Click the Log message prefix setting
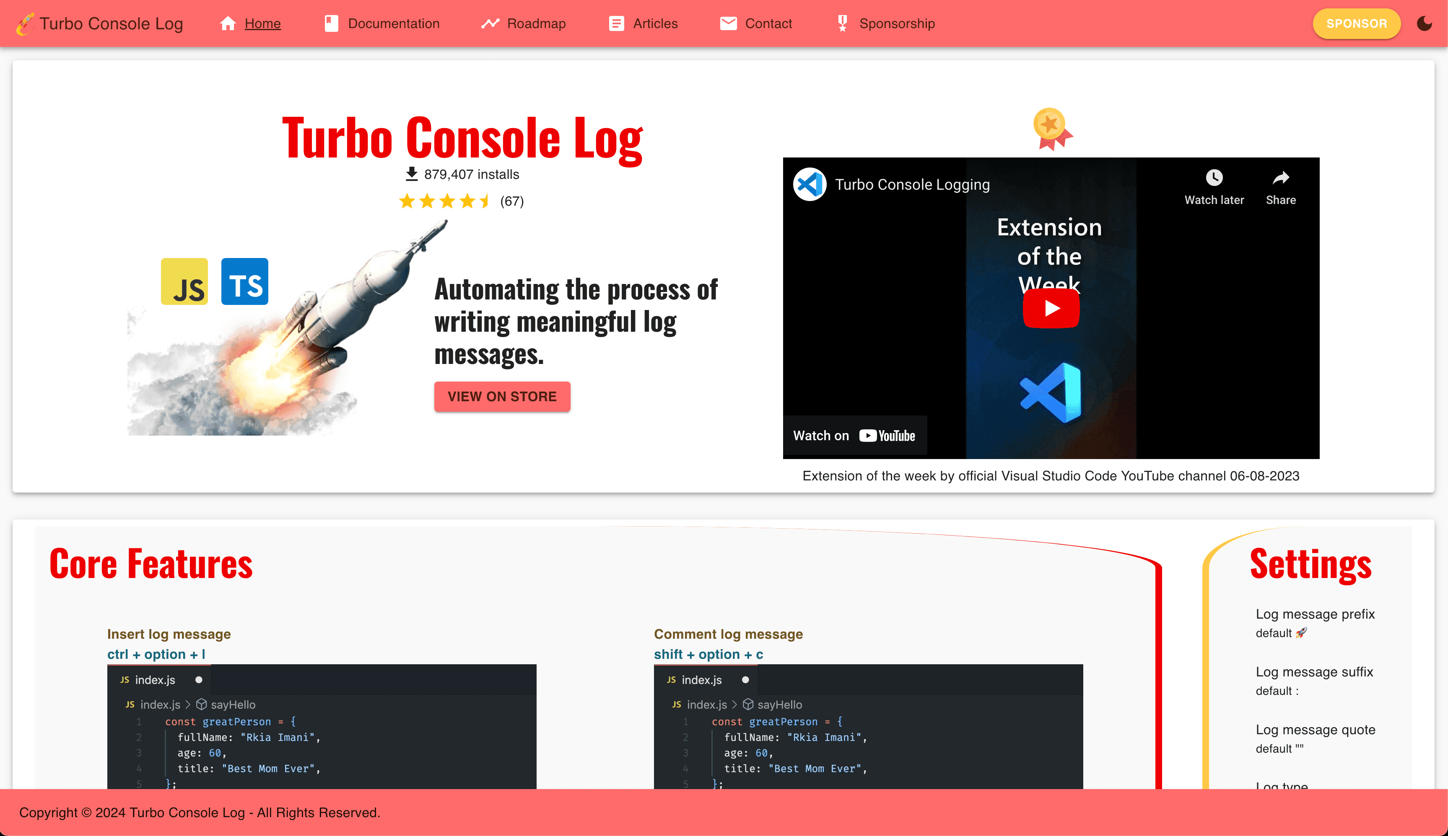Image resolution: width=1448 pixels, height=836 pixels. [x=1315, y=614]
